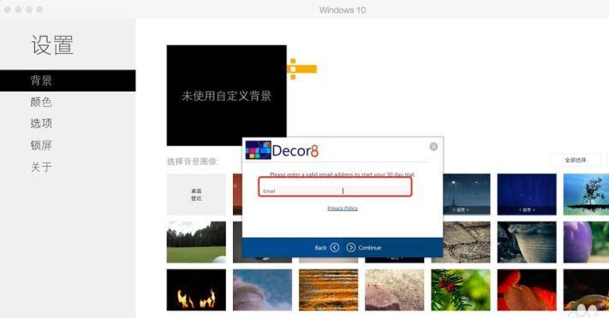Open the Privacy Policy link
Screen dimensions: 609x318
pos(342,209)
